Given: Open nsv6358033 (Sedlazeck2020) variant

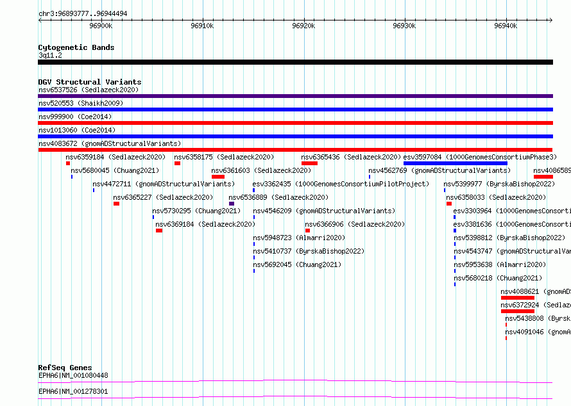Looking at the screenshot, I should (496, 197).
